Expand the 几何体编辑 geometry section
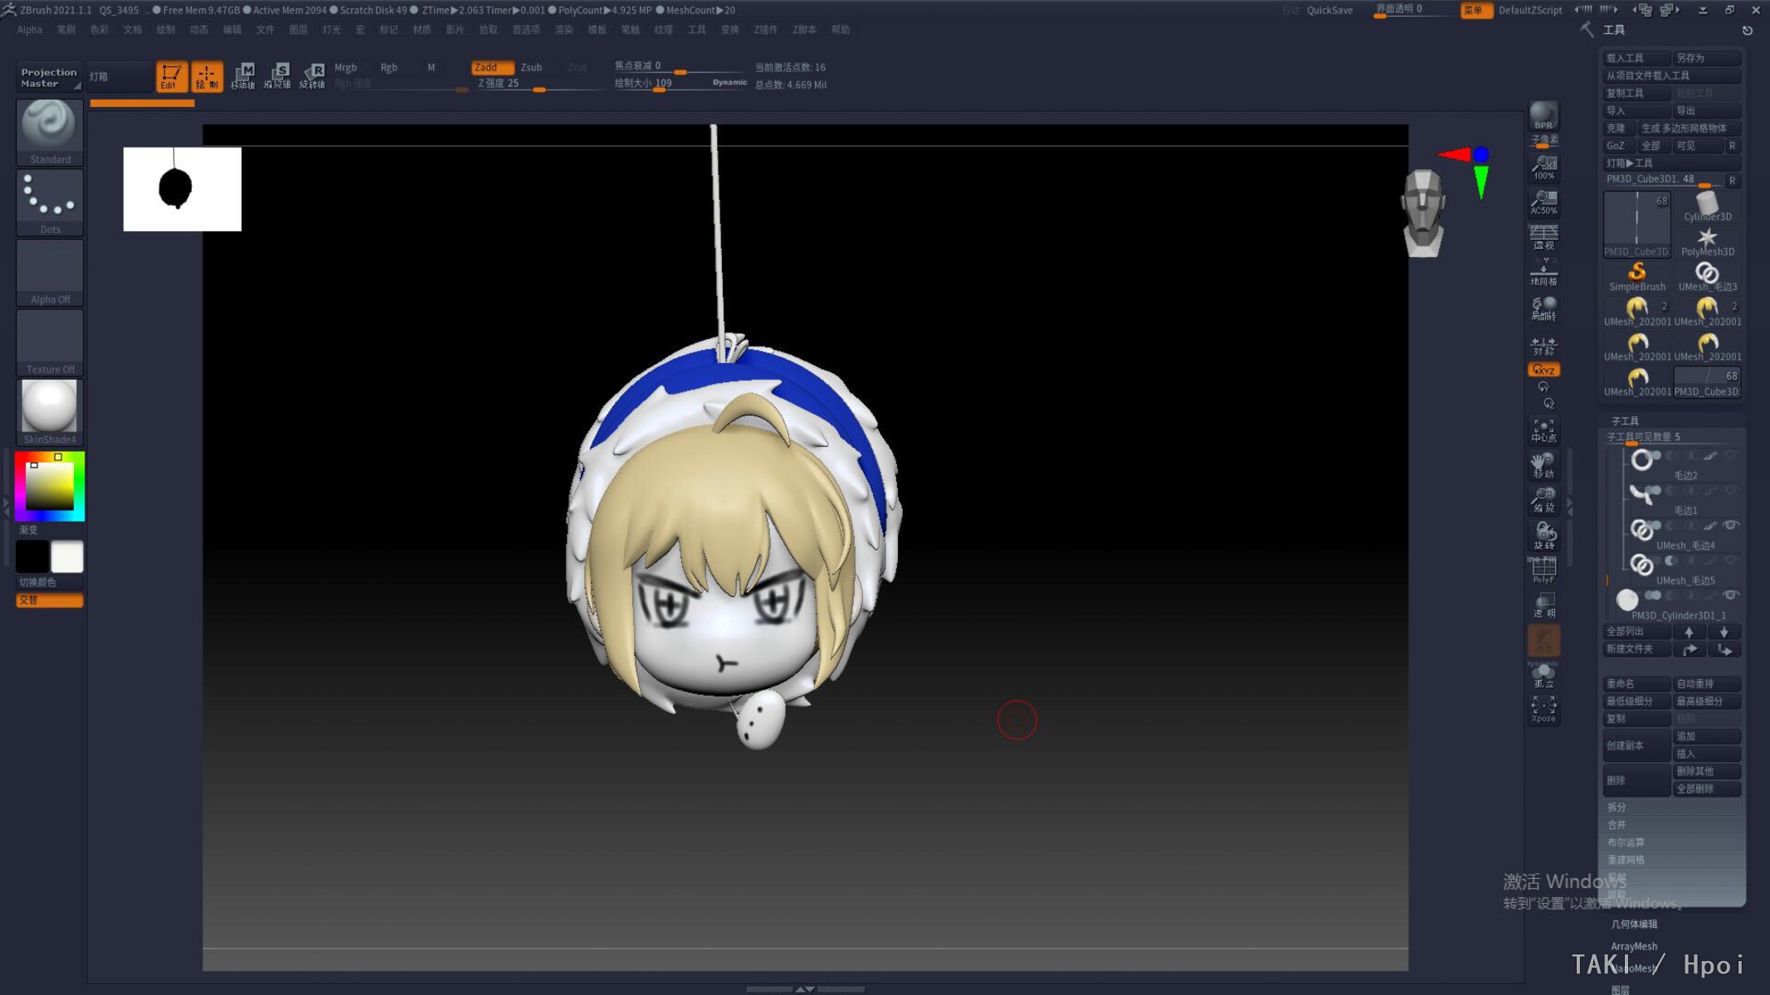The height and width of the screenshot is (995, 1770). pos(1634,925)
